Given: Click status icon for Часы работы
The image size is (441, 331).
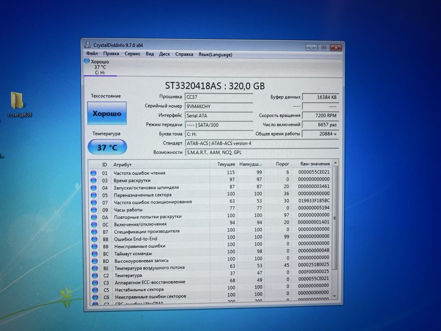Looking at the screenshot, I should click(x=94, y=209).
